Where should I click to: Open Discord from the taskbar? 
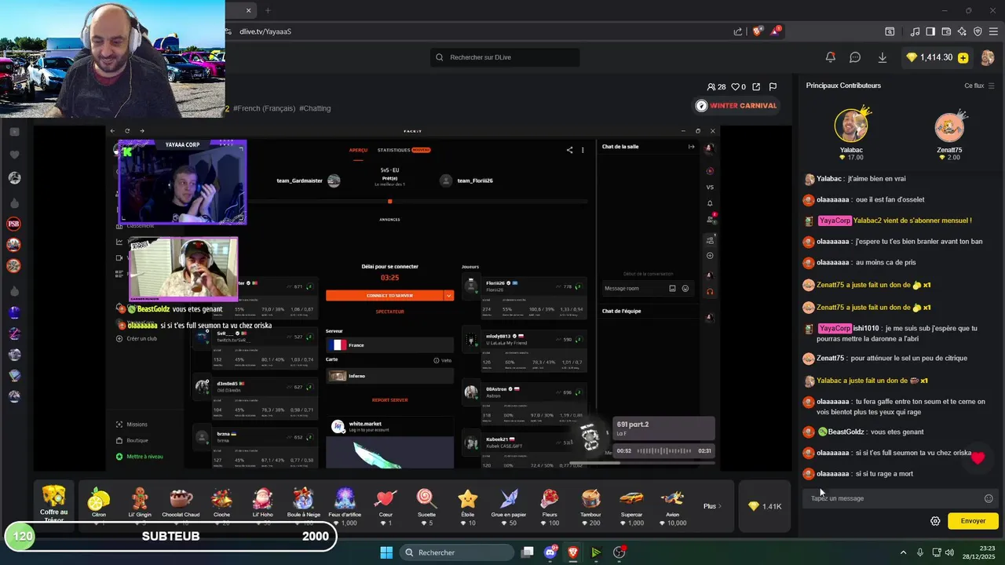pos(550,552)
